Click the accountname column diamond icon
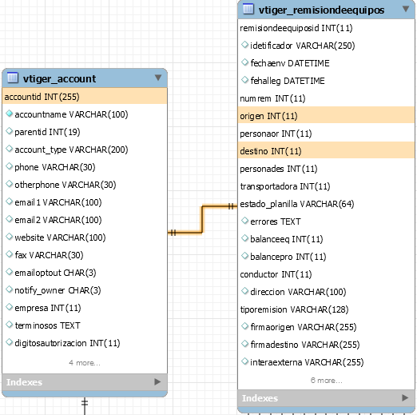This screenshot has width=417, height=415. click(10, 114)
